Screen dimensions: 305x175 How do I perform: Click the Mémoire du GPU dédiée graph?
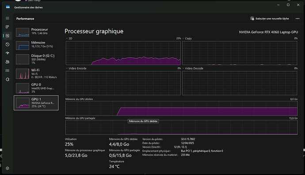pyautogui.click(x=182, y=108)
